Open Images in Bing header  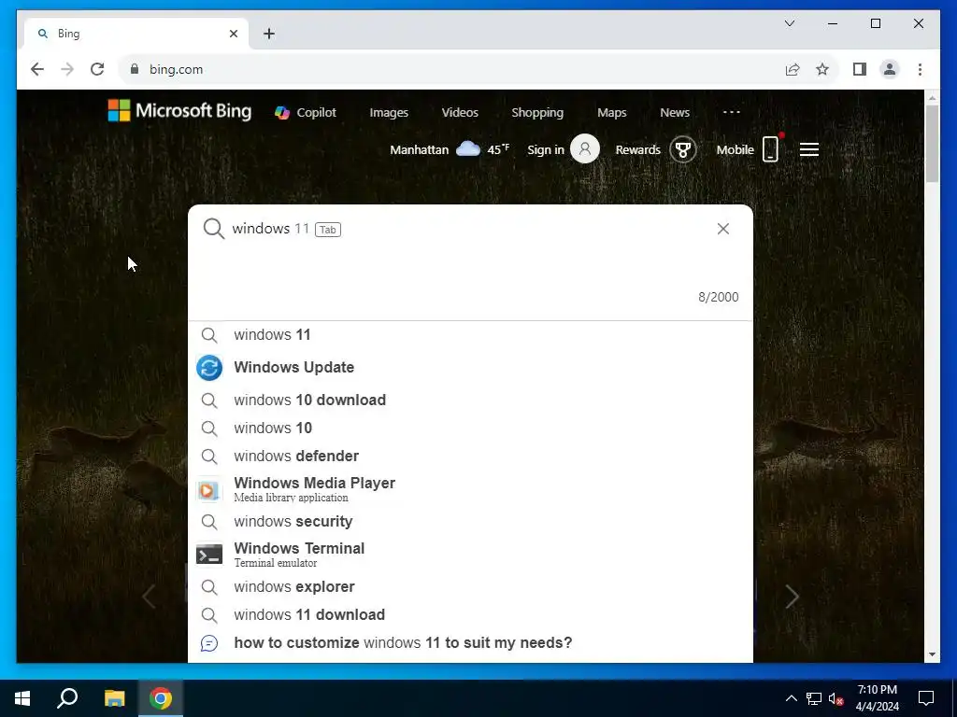[389, 112]
